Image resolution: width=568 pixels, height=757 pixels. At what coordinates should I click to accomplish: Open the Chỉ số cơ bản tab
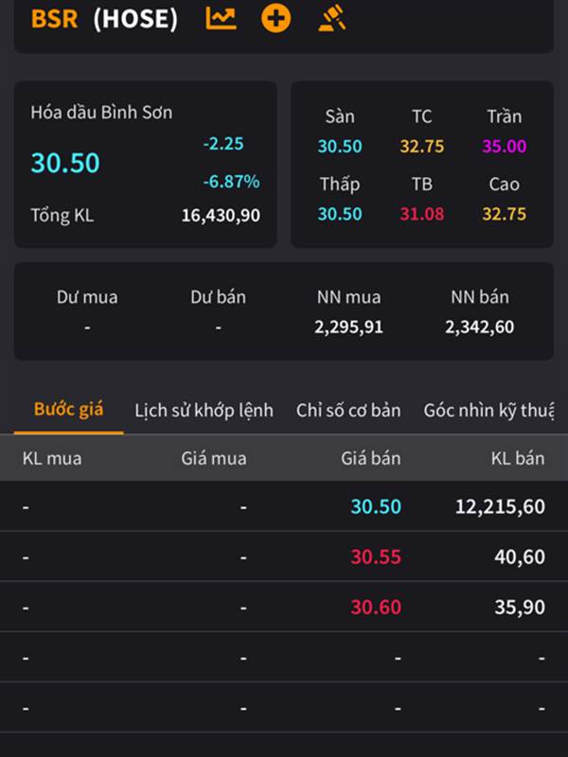(x=348, y=411)
